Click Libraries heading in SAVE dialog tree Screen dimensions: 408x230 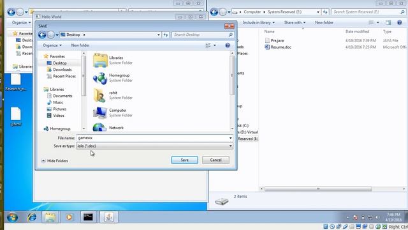pyautogui.click(x=54, y=89)
